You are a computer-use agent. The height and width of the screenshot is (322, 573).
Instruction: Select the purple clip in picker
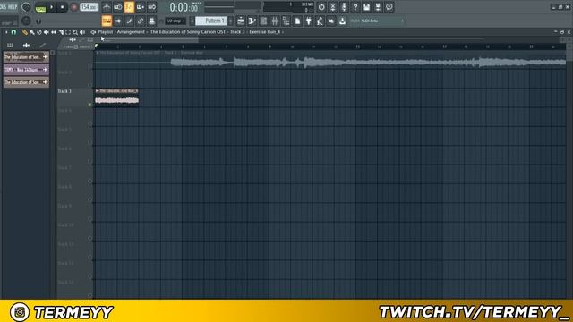[x=26, y=70]
